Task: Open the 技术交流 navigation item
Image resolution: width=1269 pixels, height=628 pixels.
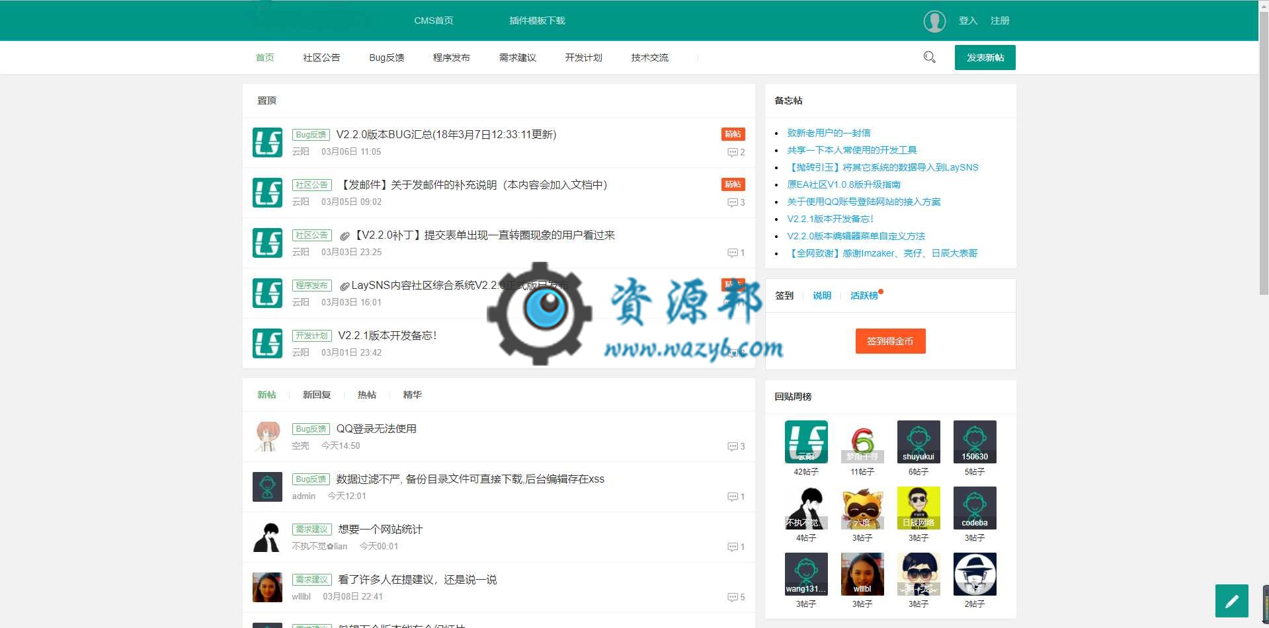Action: (650, 58)
